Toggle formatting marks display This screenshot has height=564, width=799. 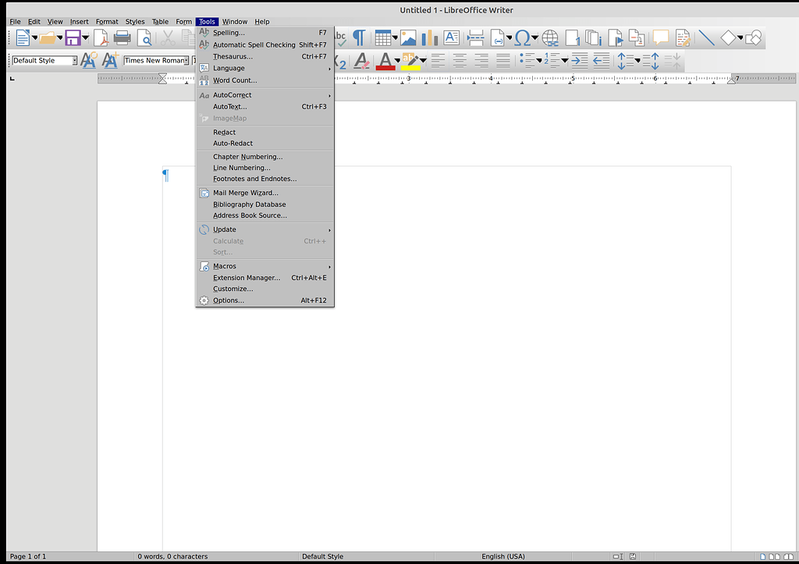360,37
